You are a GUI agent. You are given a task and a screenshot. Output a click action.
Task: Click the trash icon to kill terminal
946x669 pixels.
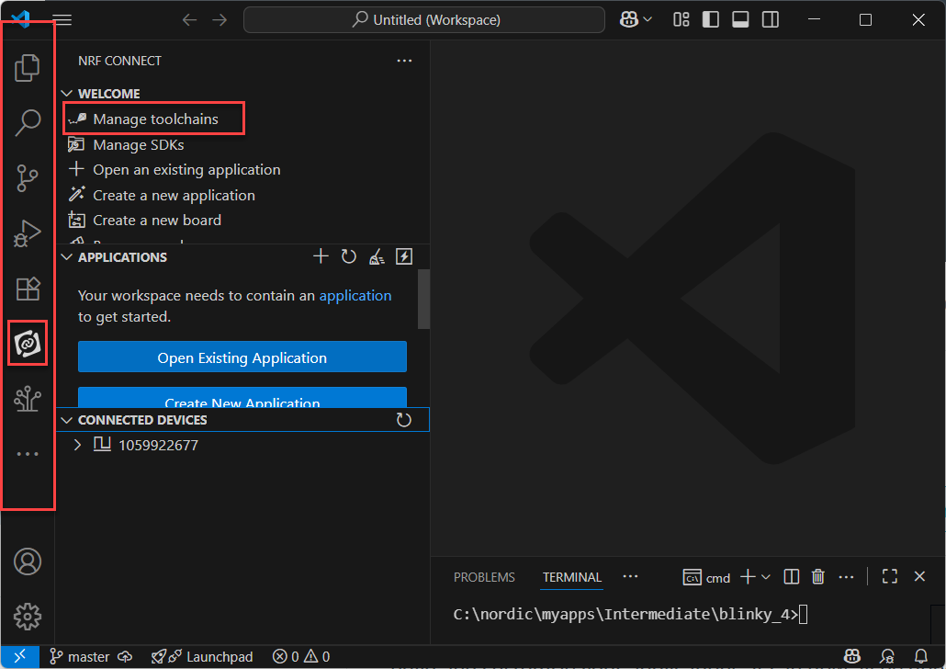coord(818,577)
